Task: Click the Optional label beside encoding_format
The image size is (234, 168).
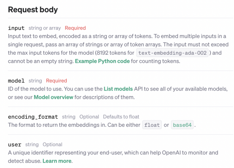Action: pyautogui.click(x=89, y=117)
